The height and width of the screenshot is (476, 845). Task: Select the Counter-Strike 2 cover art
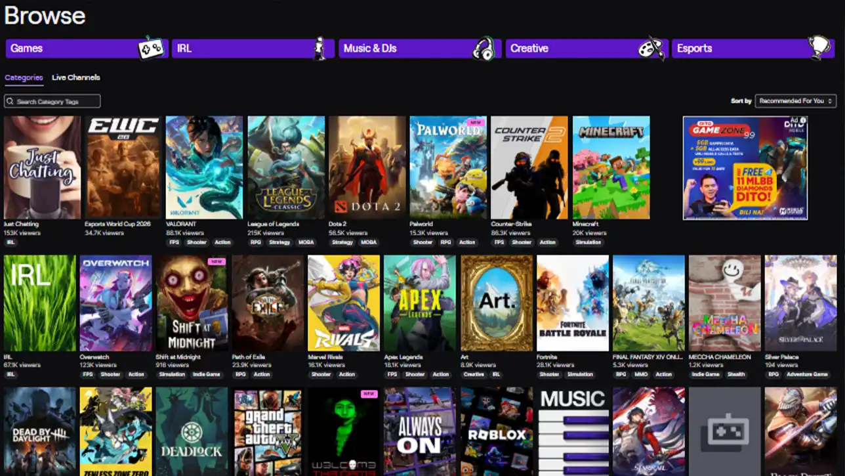[x=529, y=167]
